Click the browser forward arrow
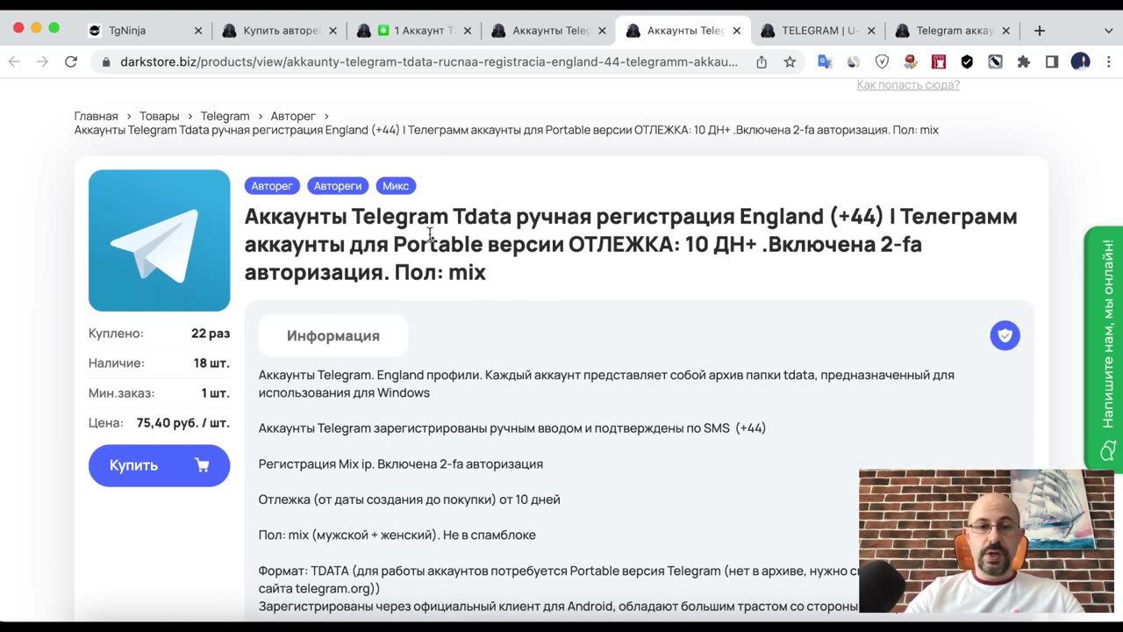The image size is (1123, 632). point(42,61)
